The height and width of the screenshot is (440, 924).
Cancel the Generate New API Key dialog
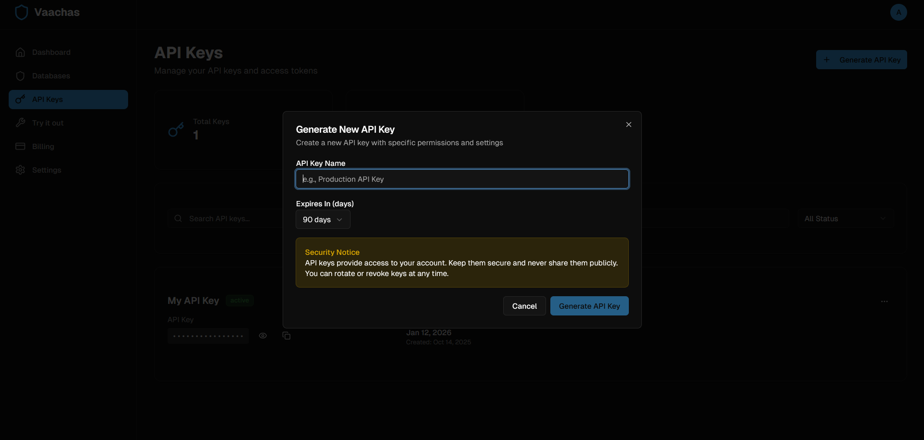point(524,306)
